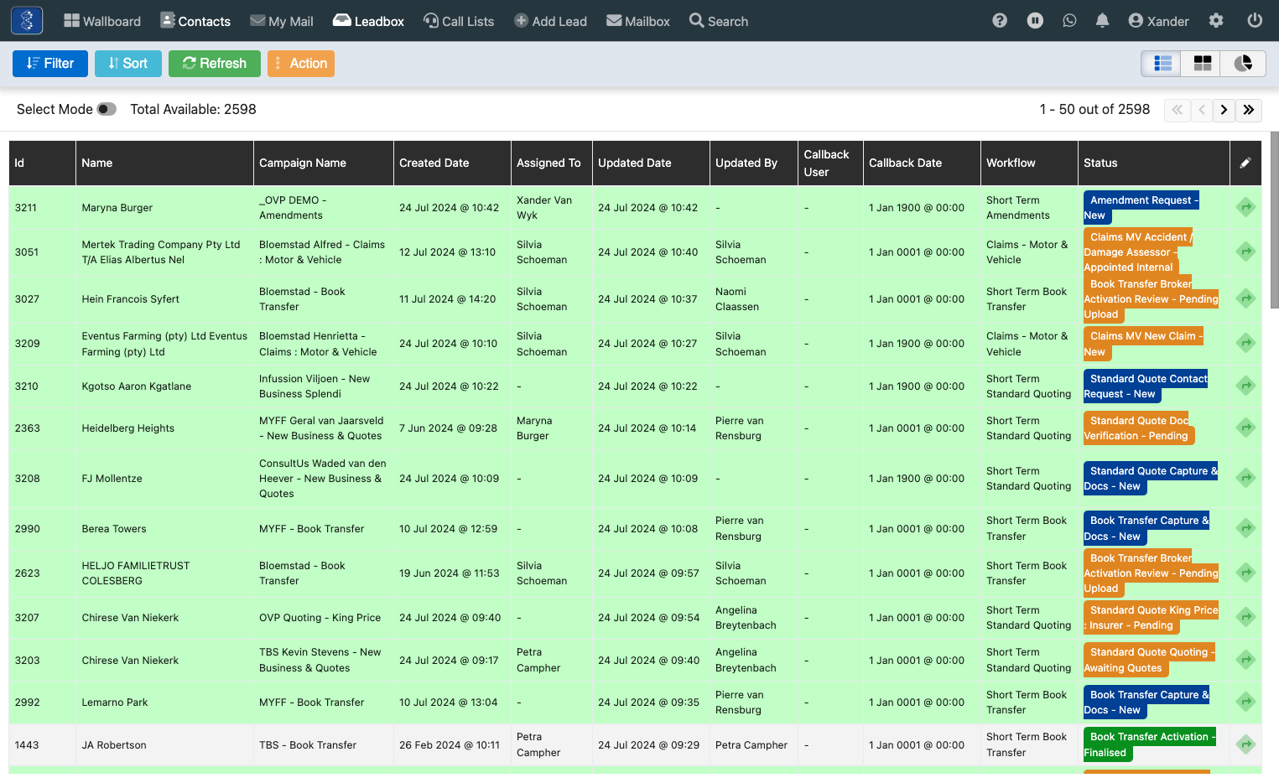1279x783 pixels.
Task: Toggle Select Mode switch
Action: (107, 109)
